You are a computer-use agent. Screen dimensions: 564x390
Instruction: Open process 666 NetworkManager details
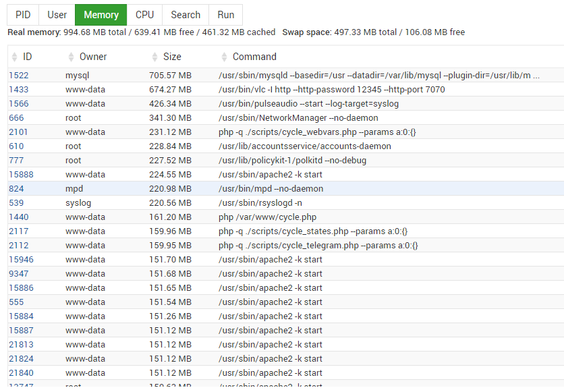[16, 118]
